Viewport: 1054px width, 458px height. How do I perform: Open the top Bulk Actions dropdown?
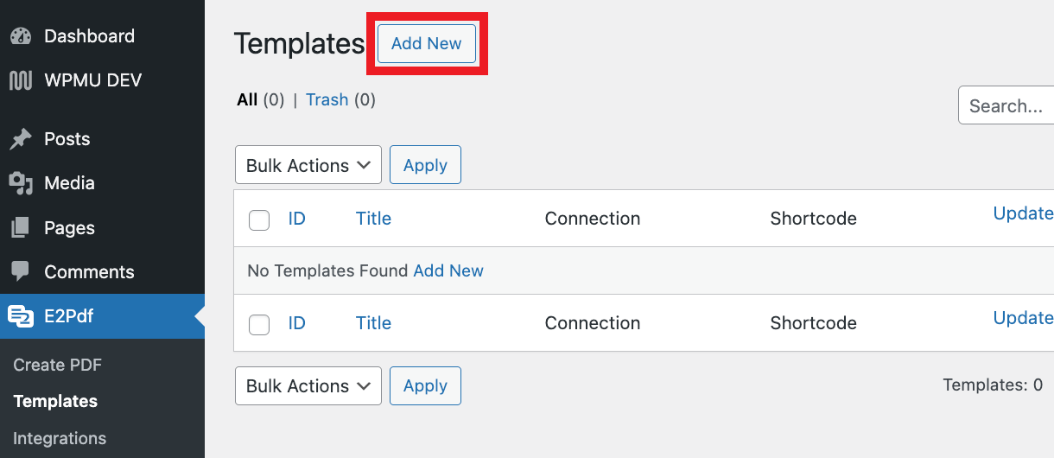click(308, 165)
